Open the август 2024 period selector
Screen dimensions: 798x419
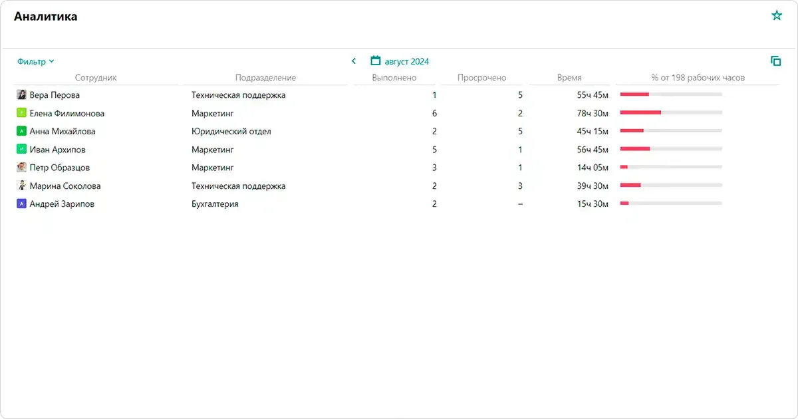coord(407,62)
